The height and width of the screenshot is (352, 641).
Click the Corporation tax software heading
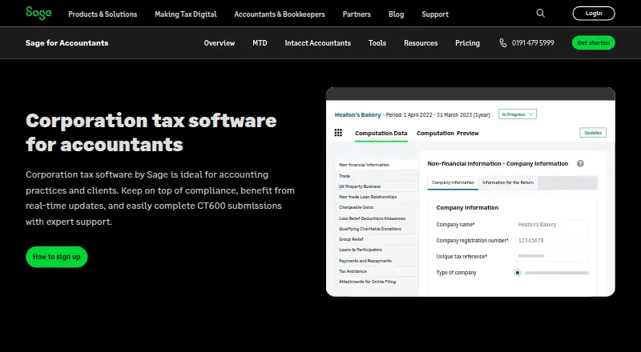tap(151, 132)
